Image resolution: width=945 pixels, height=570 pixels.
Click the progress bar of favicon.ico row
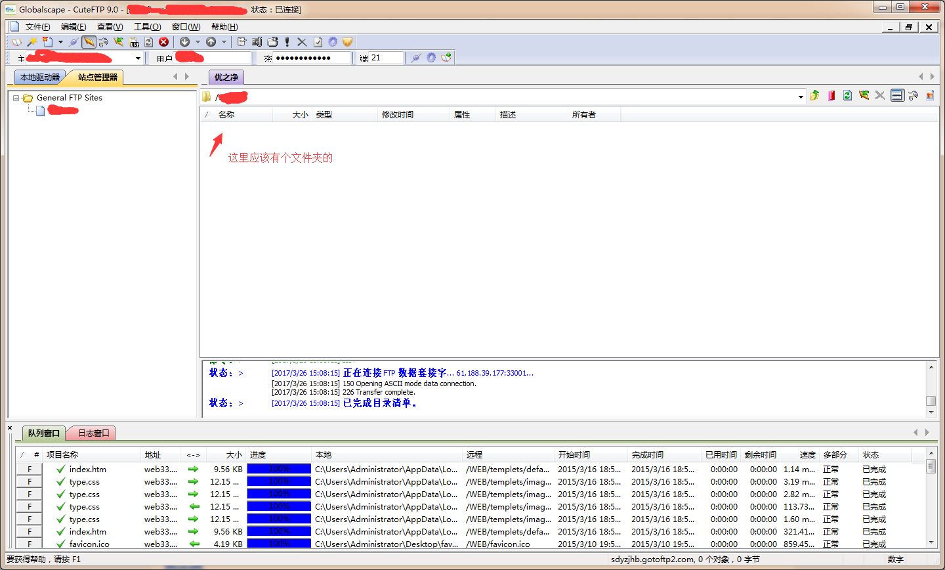tap(279, 544)
